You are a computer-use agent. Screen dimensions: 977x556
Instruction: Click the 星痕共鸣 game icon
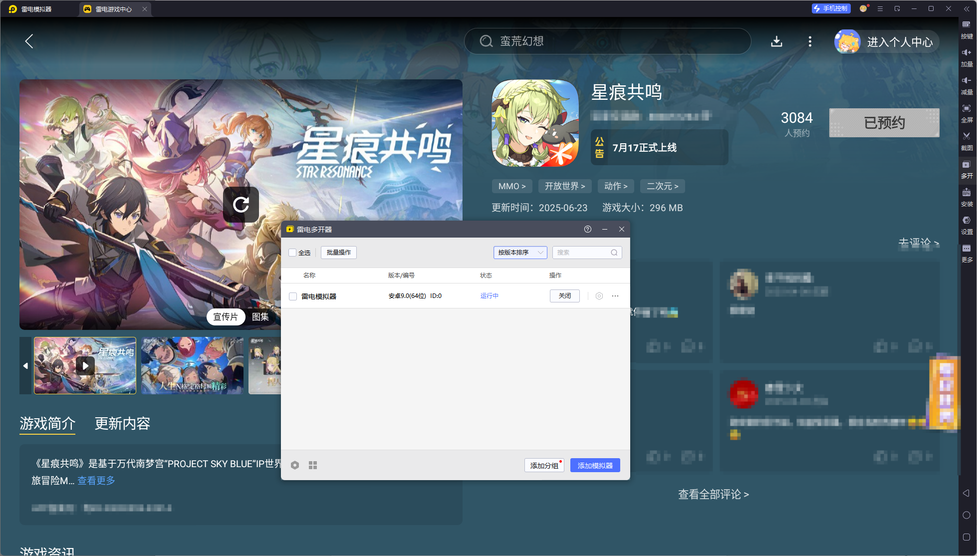[535, 123]
